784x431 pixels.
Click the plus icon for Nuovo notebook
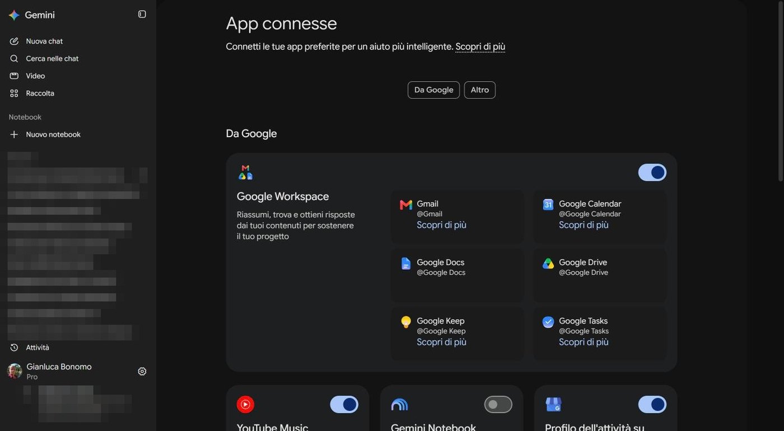click(x=14, y=135)
